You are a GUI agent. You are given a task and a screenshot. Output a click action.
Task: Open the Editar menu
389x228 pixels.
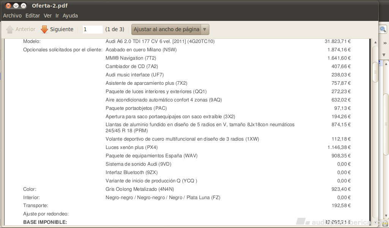coord(33,16)
